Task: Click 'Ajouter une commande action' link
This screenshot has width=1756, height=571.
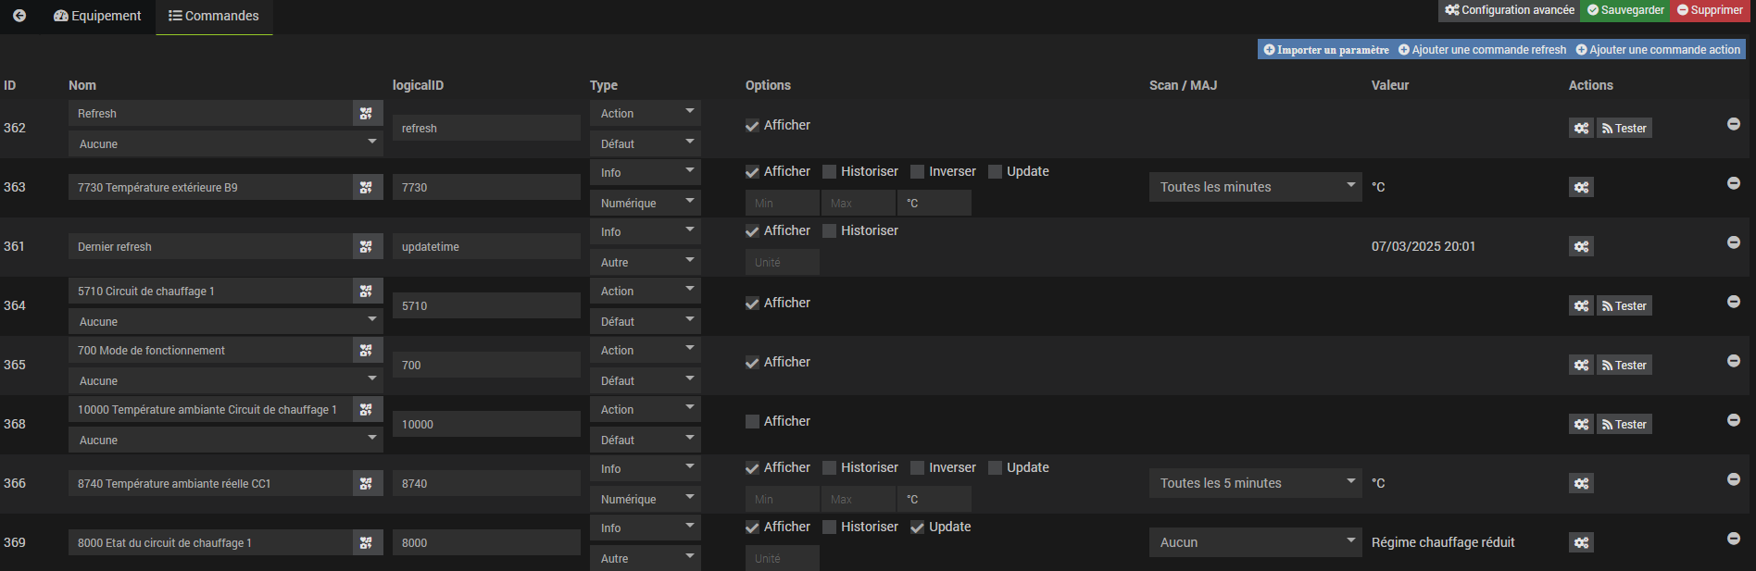Action: (x=1658, y=50)
